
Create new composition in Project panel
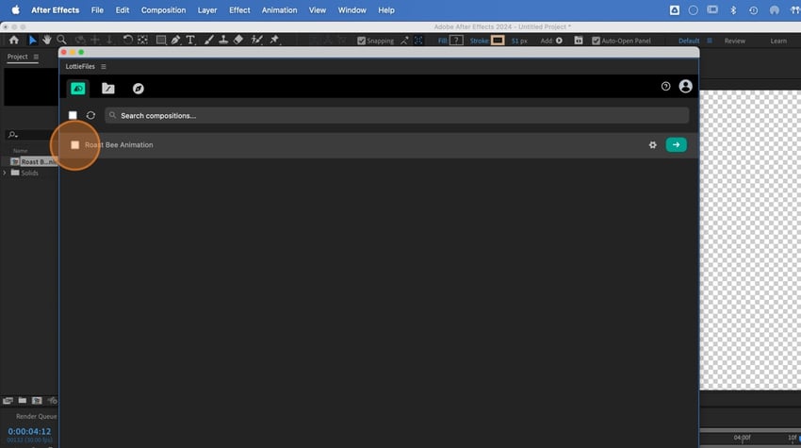coord(37,401)
